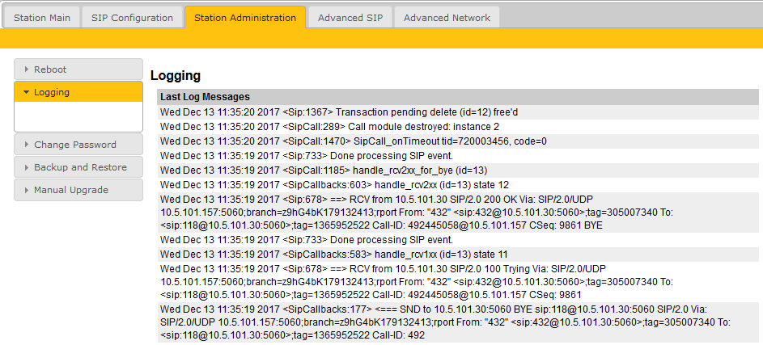Switch to the Station Main tab
The height and width of the screenshot is (345, 763).
click(x=41, y=17)
